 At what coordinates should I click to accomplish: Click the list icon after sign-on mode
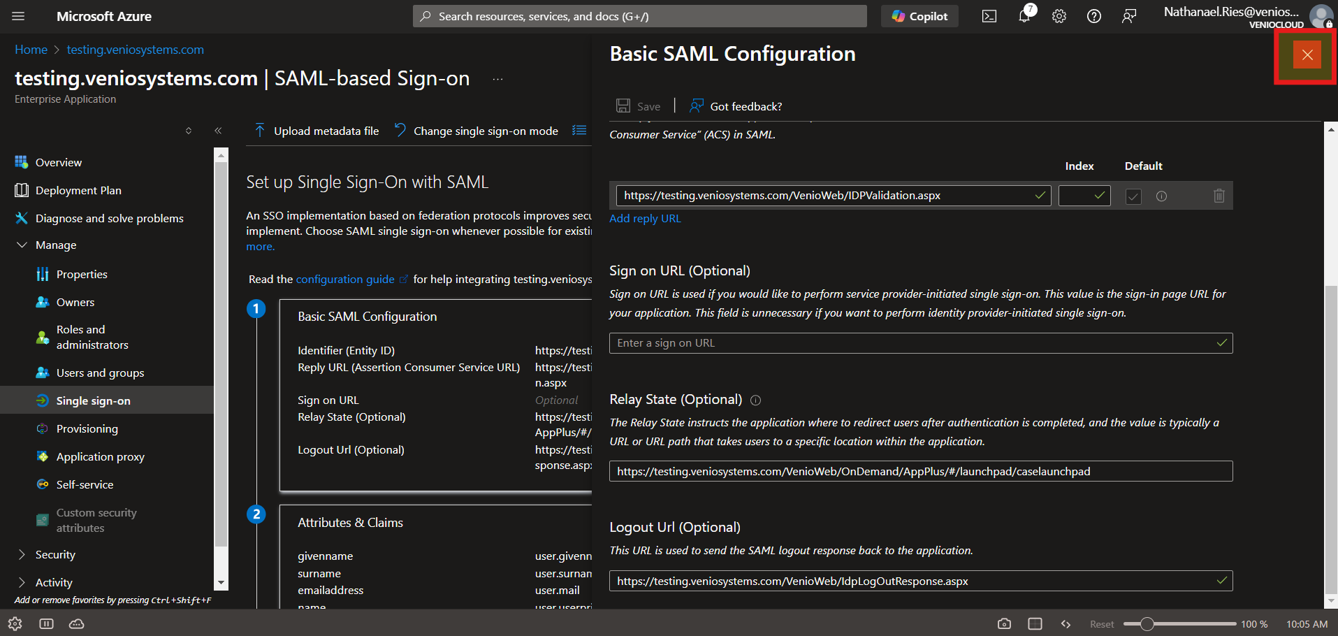pos(579,131)
